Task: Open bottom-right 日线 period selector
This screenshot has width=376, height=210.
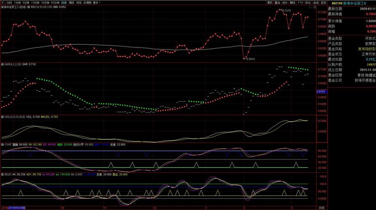Action: [321, 208]
